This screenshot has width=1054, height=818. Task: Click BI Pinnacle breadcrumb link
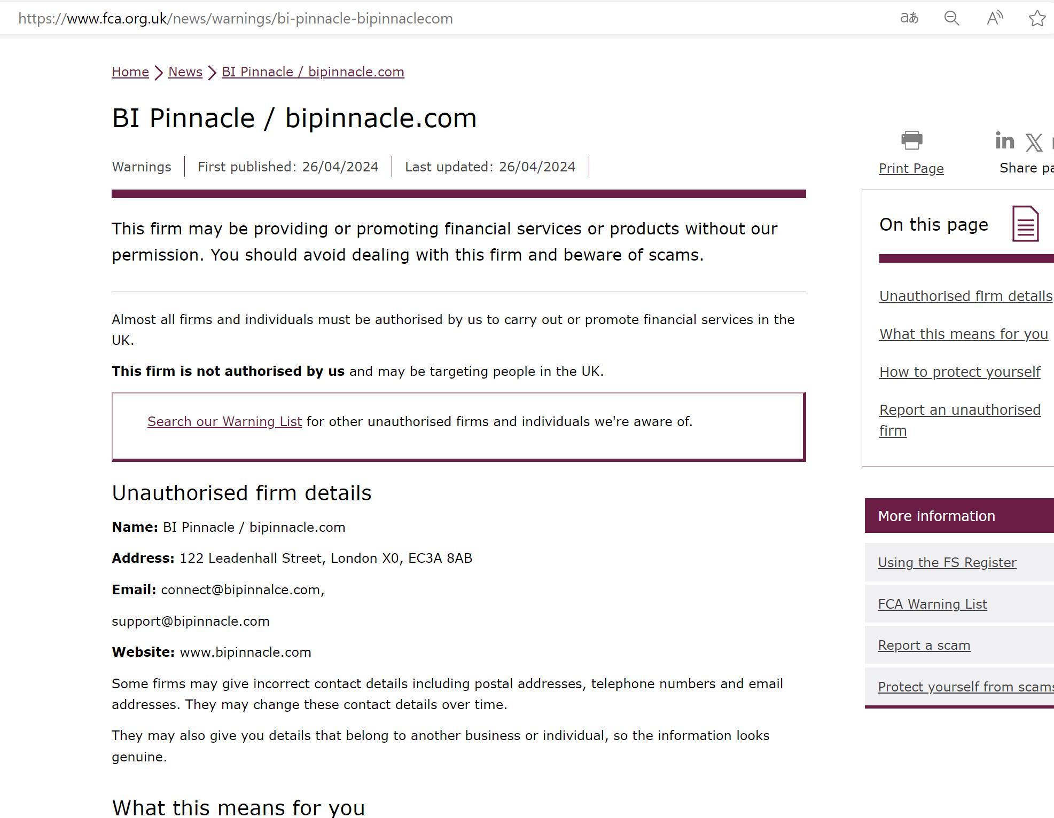(313, 72)
